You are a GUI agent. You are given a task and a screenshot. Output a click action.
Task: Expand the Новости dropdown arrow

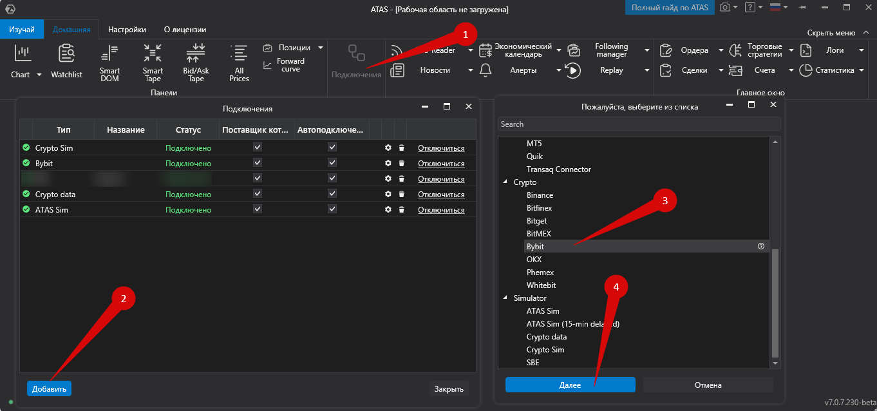471,70
